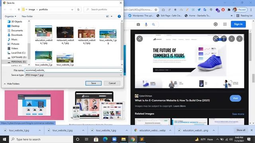Open Reading list in bookmarks bar
The image size is (255, 143).
244,16
